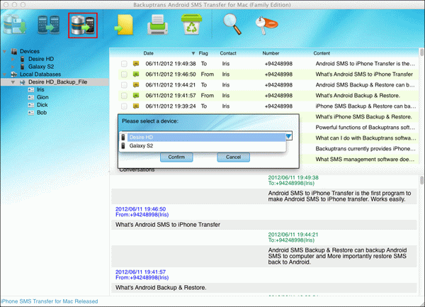This screenshot has height=307, width=425.
Task: Click the Devices folder icon in sidebar
Action: click(x=14, y=51)
